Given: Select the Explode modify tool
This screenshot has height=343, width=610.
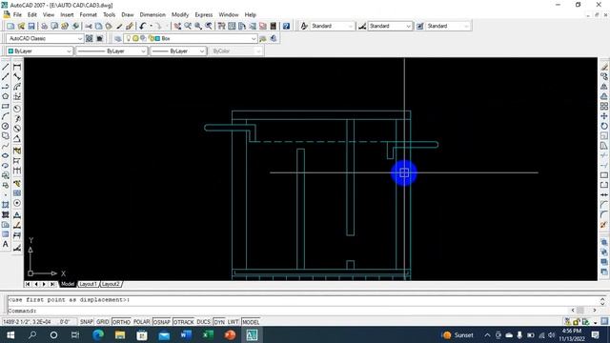Looking at the screenshot, I should coord(603,225).
